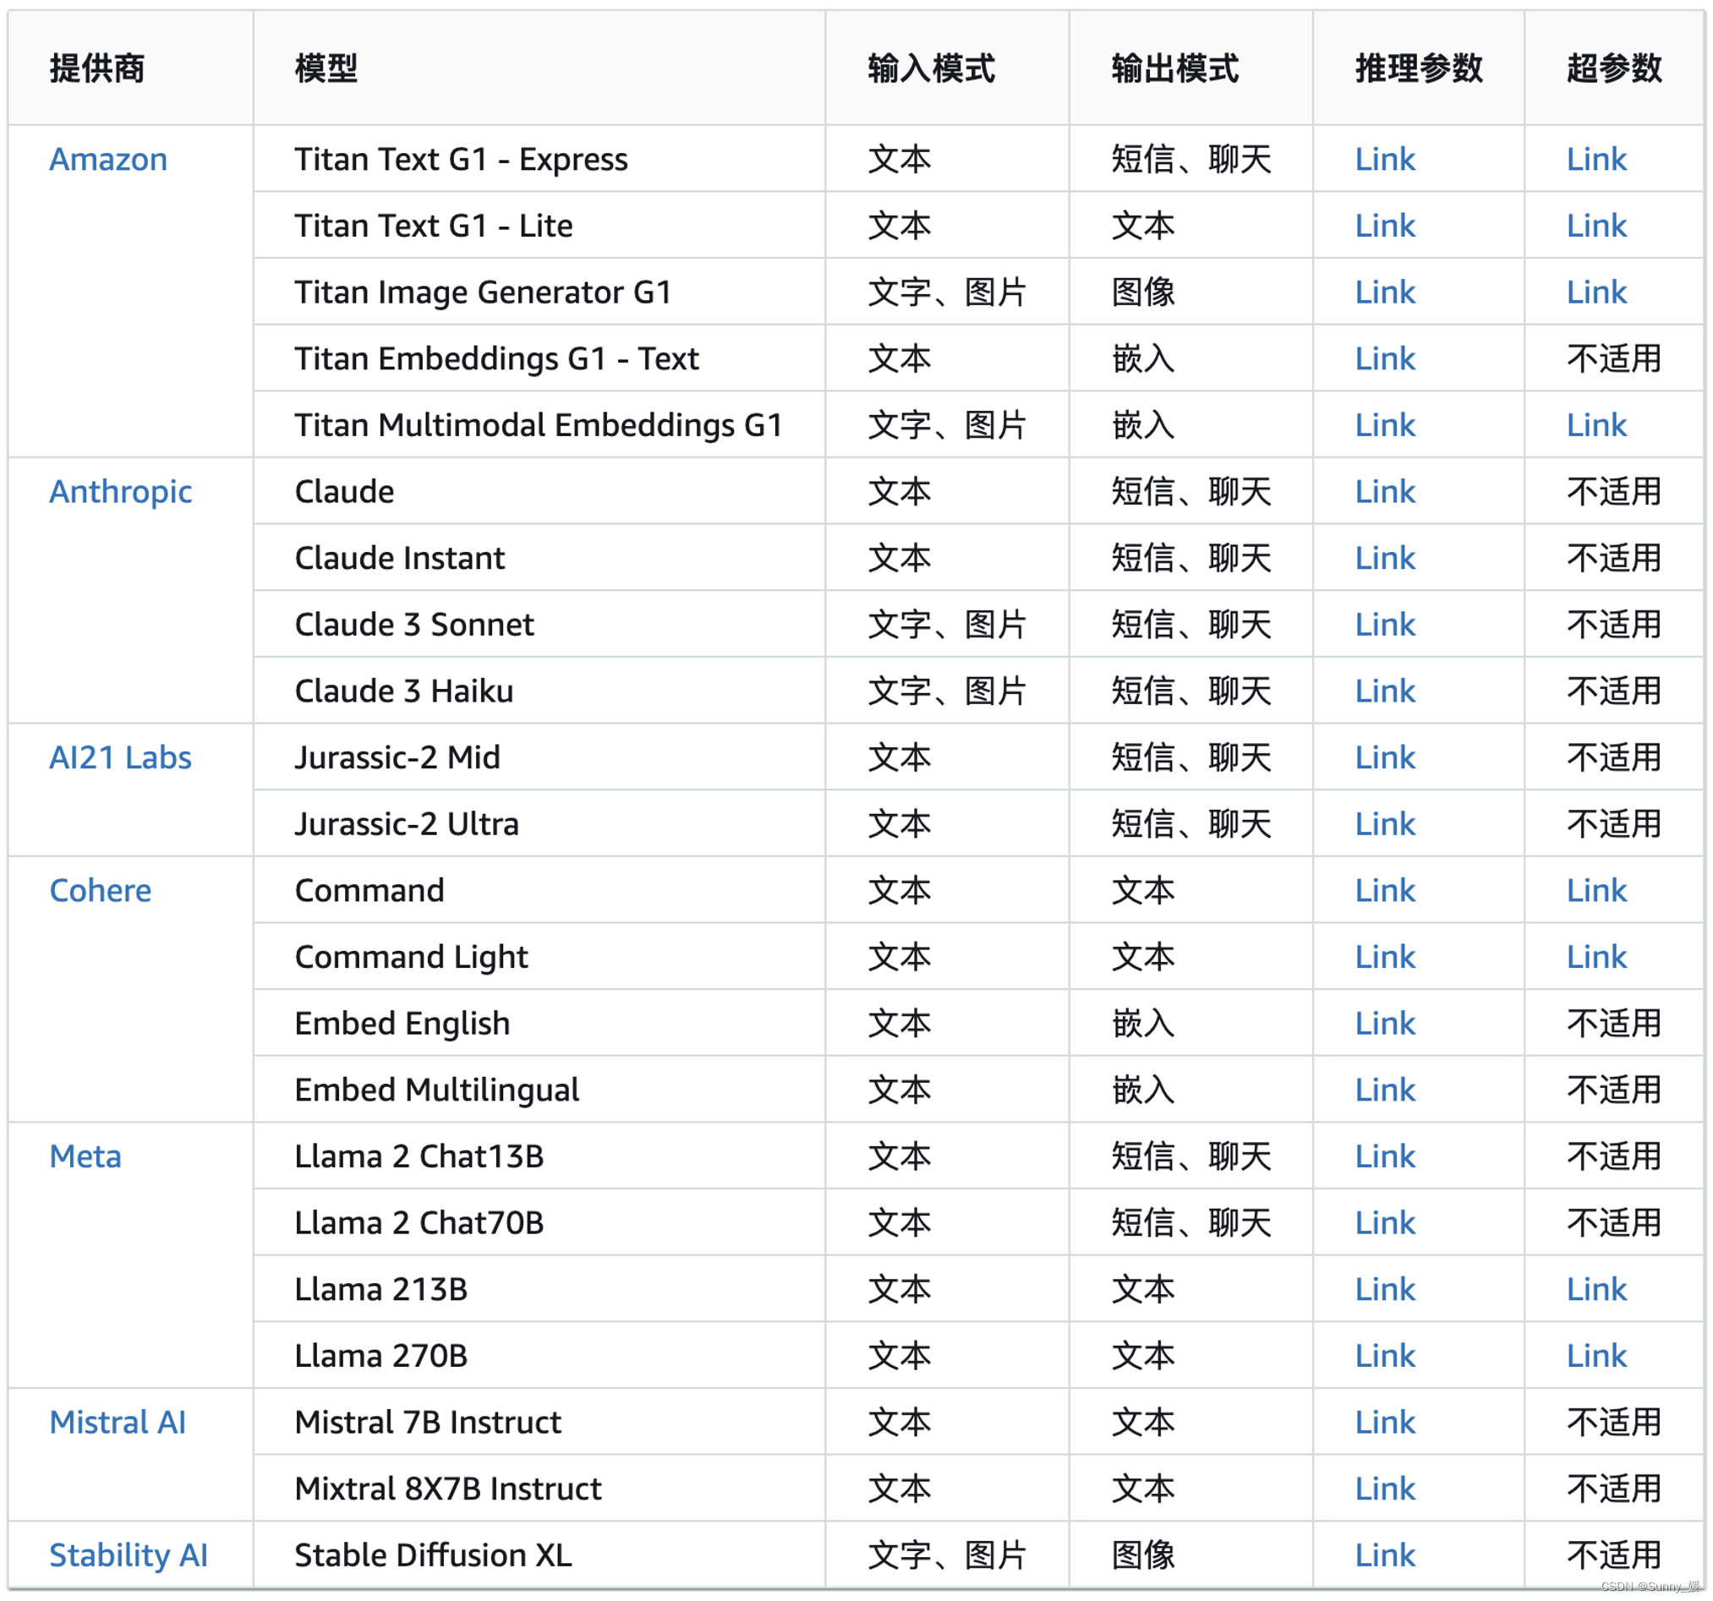
Task: Click hyperparameters Link for Titan Text G1 - Express
Action: point(1596,160)
